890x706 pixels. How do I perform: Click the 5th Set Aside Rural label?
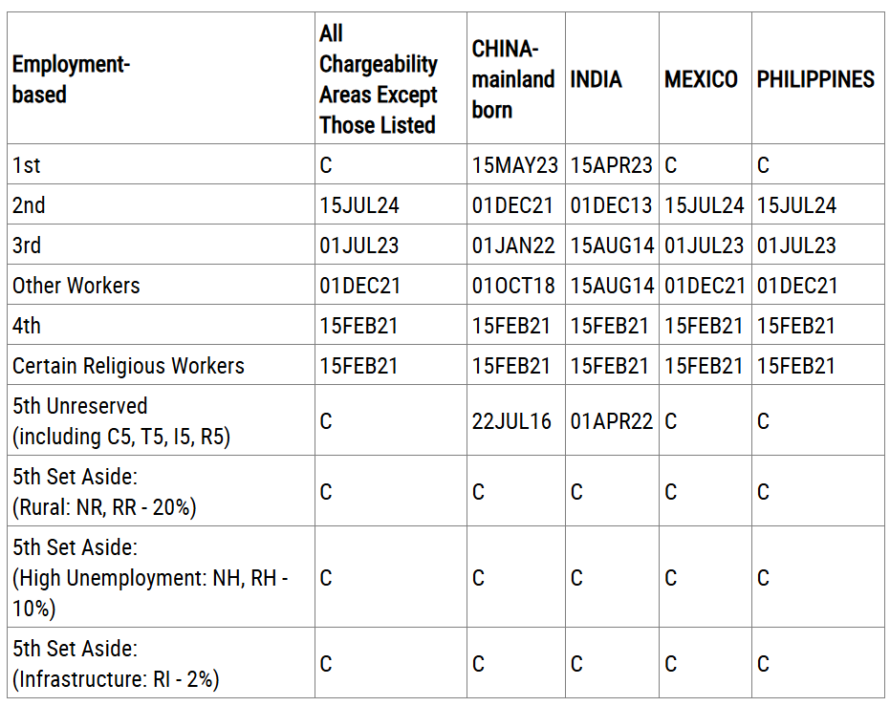click(104, 492)
